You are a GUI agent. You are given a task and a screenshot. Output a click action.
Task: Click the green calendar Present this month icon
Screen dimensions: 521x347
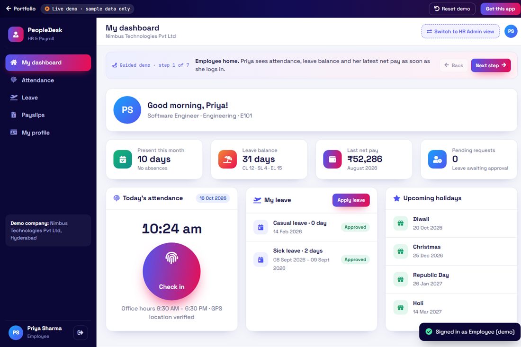[123, 160]
